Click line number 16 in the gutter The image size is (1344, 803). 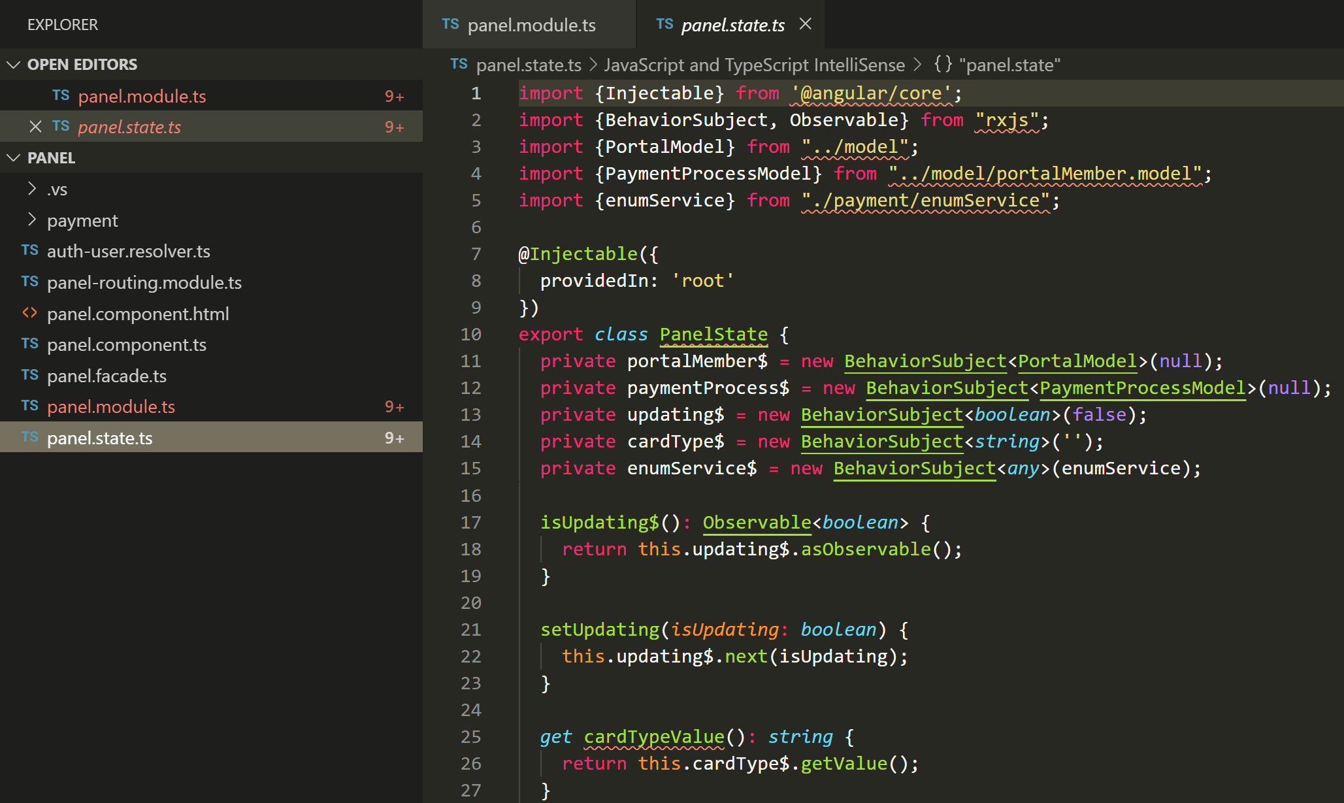pyautogui.click(x=470, y=495)
